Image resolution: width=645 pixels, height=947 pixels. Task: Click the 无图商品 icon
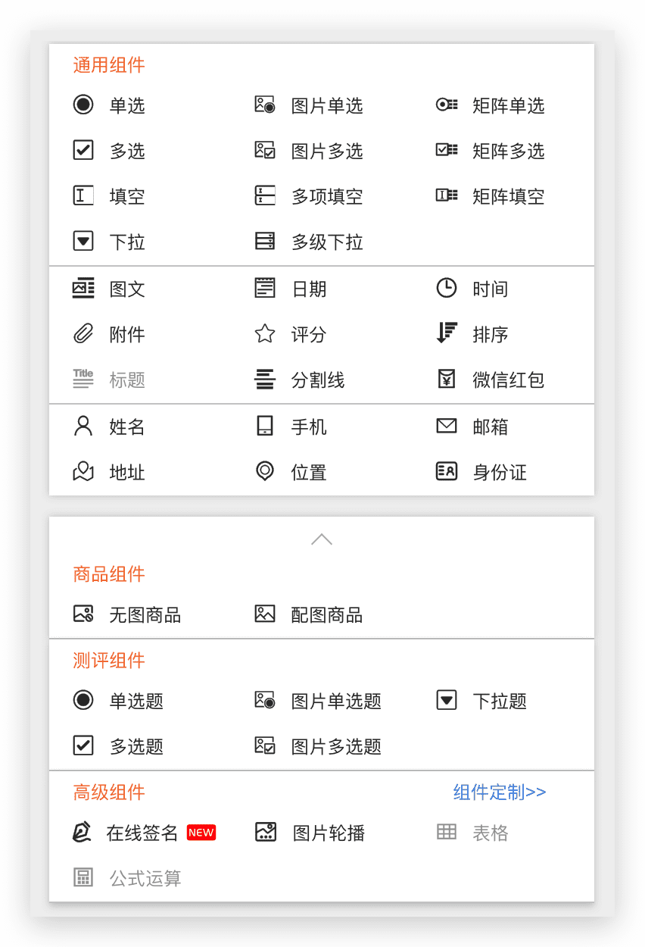(83, 614)
